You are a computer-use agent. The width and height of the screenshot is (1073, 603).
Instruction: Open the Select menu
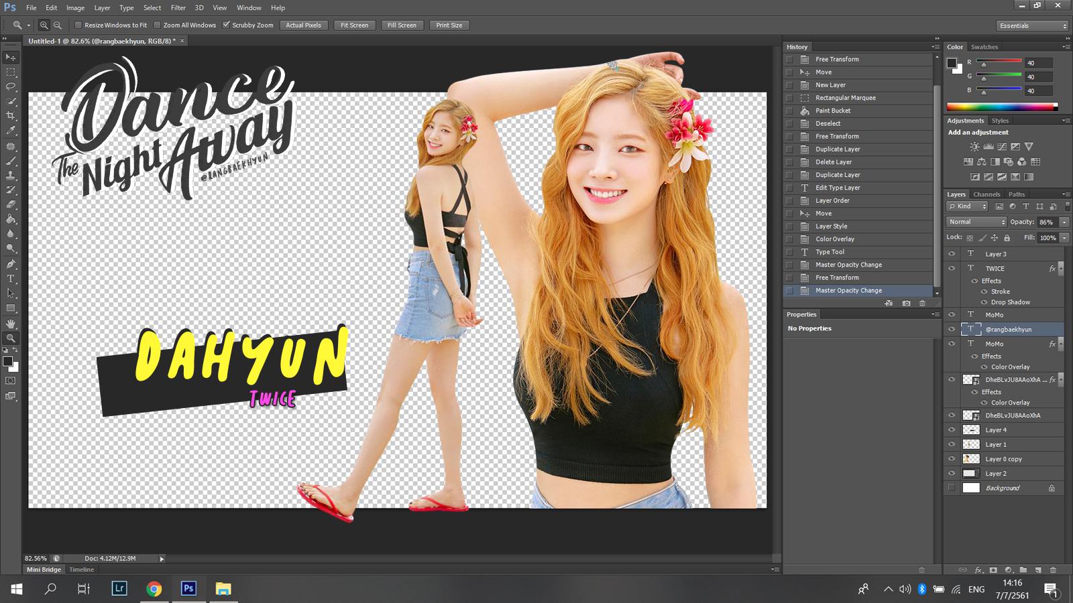coord(152,8)
